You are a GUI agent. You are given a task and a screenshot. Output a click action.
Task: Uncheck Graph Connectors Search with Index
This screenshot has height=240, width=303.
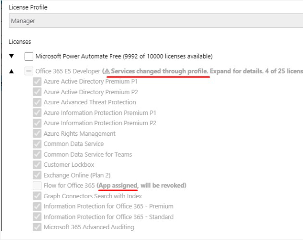(x=37, y=196)
